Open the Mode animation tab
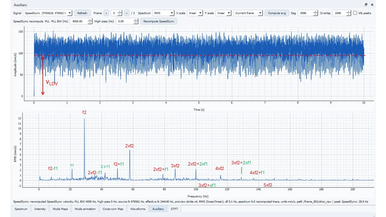386x217 pixels. click(85, 209)
